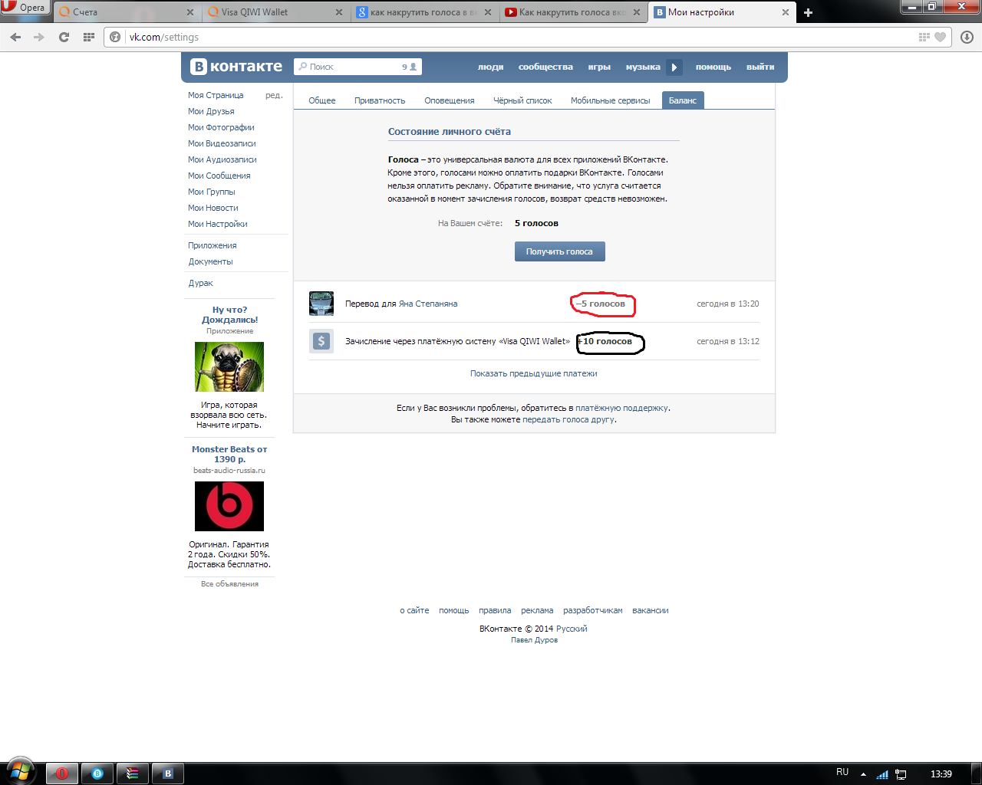
Task: Click the "Получить голоса" button
Action: click(560, 251)
